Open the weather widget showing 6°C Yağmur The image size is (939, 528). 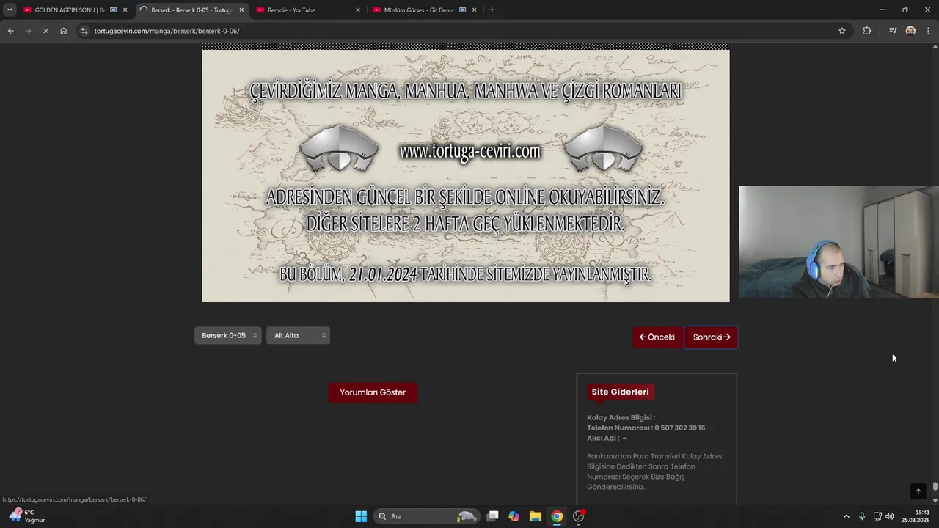28,516
